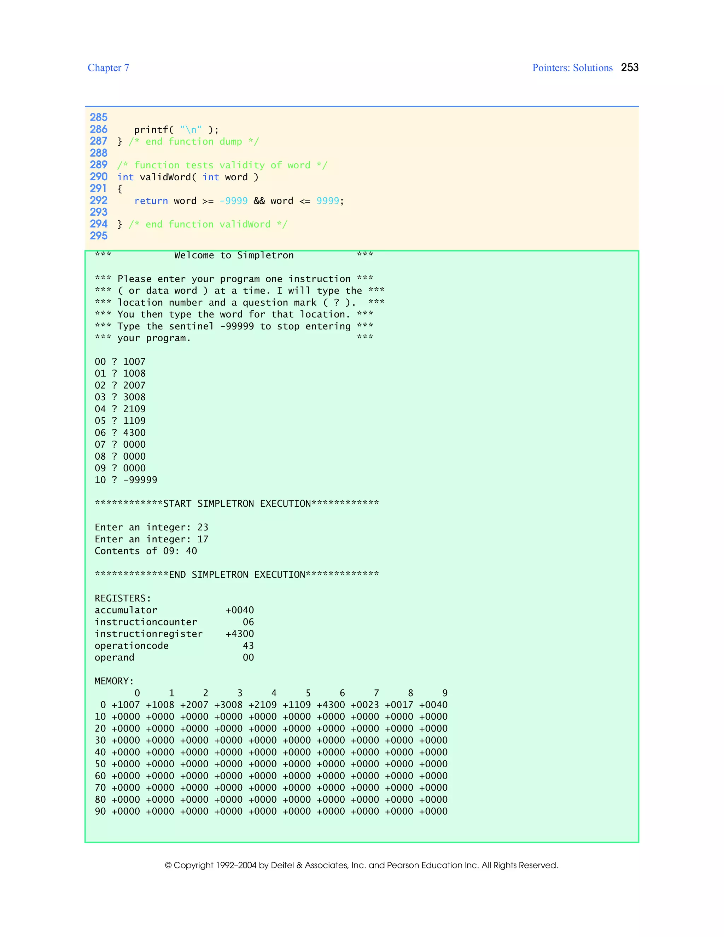Viewport: 724px width, 937px height.
Task: Click 'Contents of 09: 40' line
Action: click(x=146, y=551)
